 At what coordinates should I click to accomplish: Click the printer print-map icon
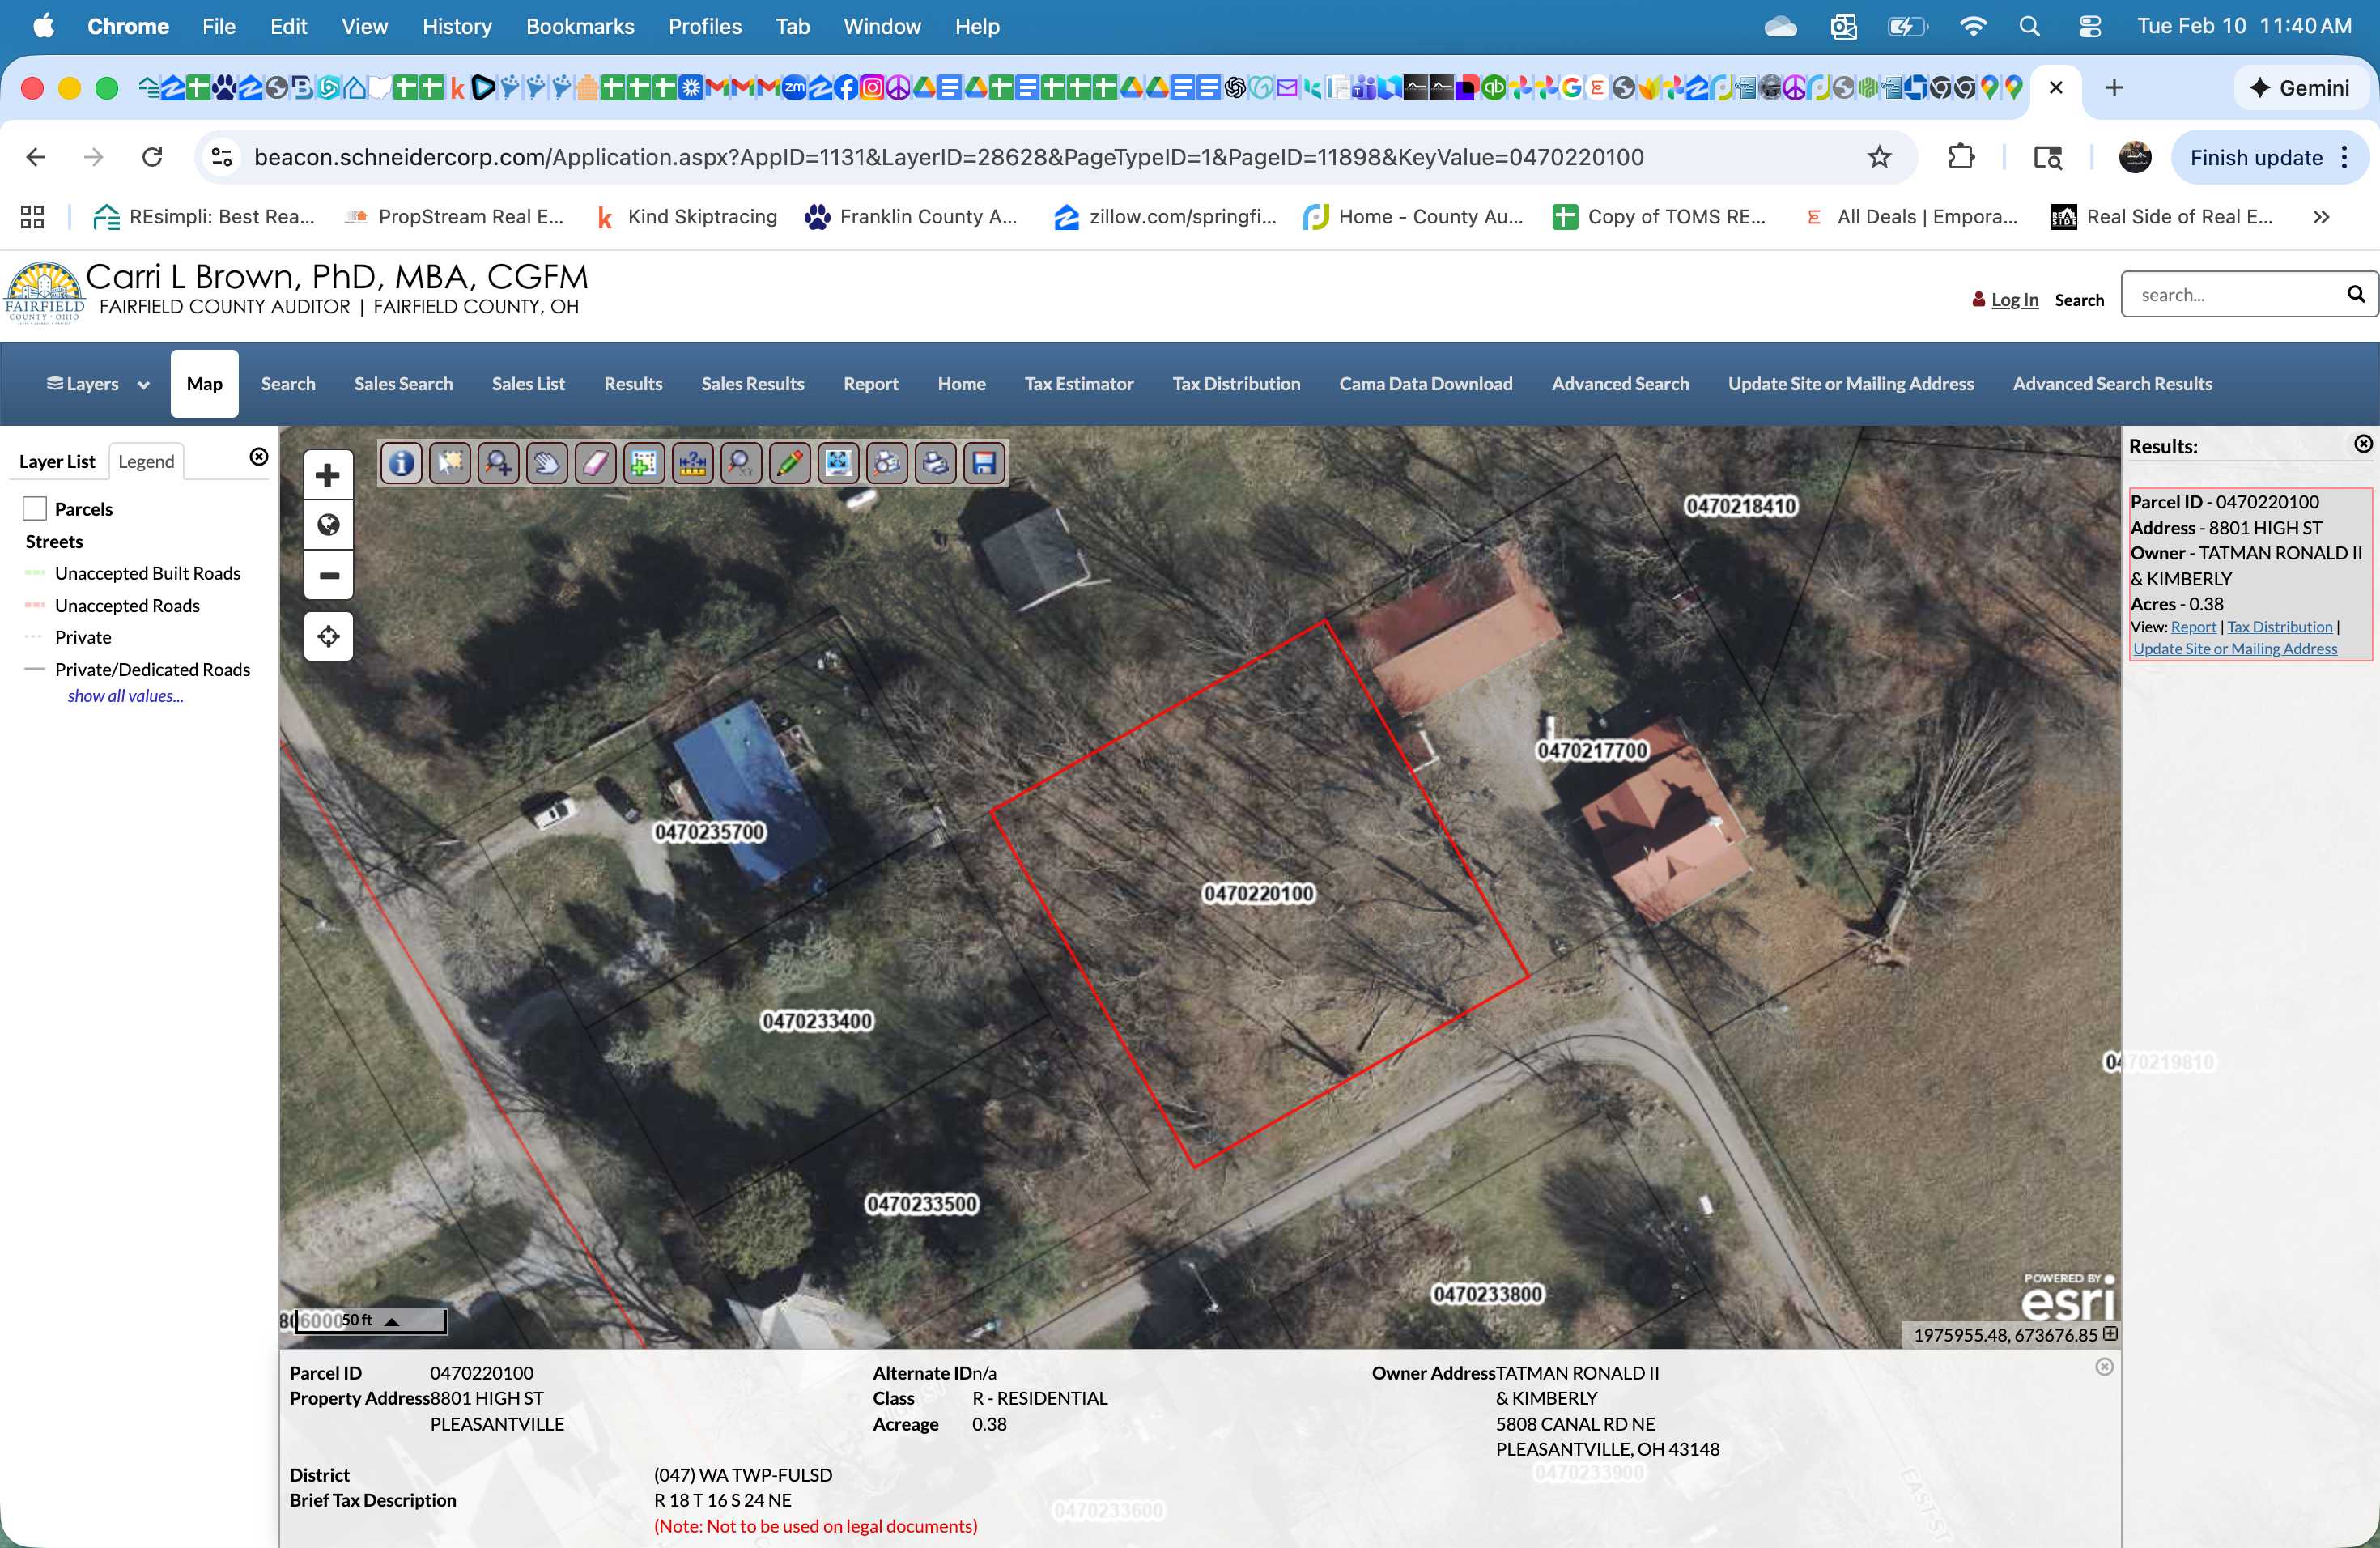[935, 463]
